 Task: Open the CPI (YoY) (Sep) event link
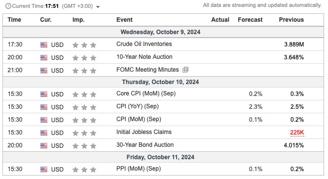coord(138,106)
